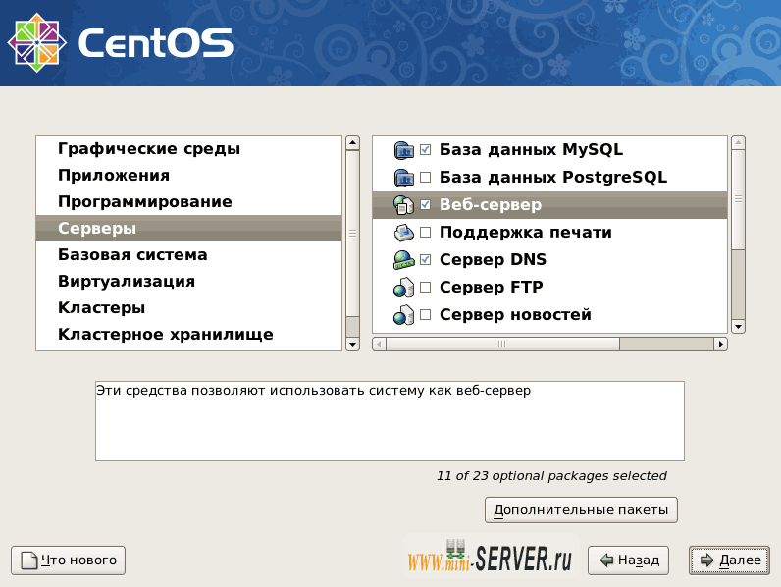781x587 pixels.
Task: Click the web server description text box
Action: click(x=390, y=421)
